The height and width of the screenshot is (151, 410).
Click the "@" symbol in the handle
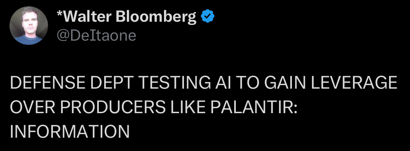61,35
